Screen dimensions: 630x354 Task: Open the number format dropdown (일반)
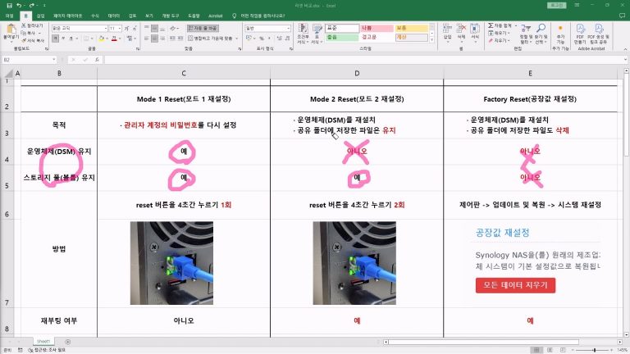(288, 28)
